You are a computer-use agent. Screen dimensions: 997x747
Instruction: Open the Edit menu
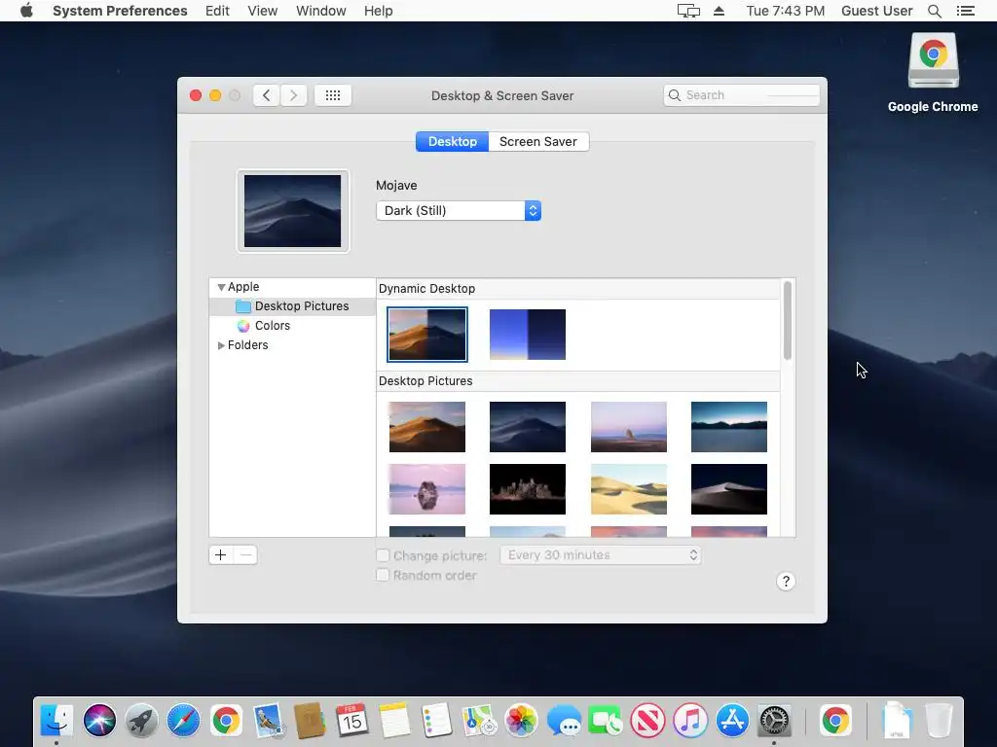[x=217, y=11]
